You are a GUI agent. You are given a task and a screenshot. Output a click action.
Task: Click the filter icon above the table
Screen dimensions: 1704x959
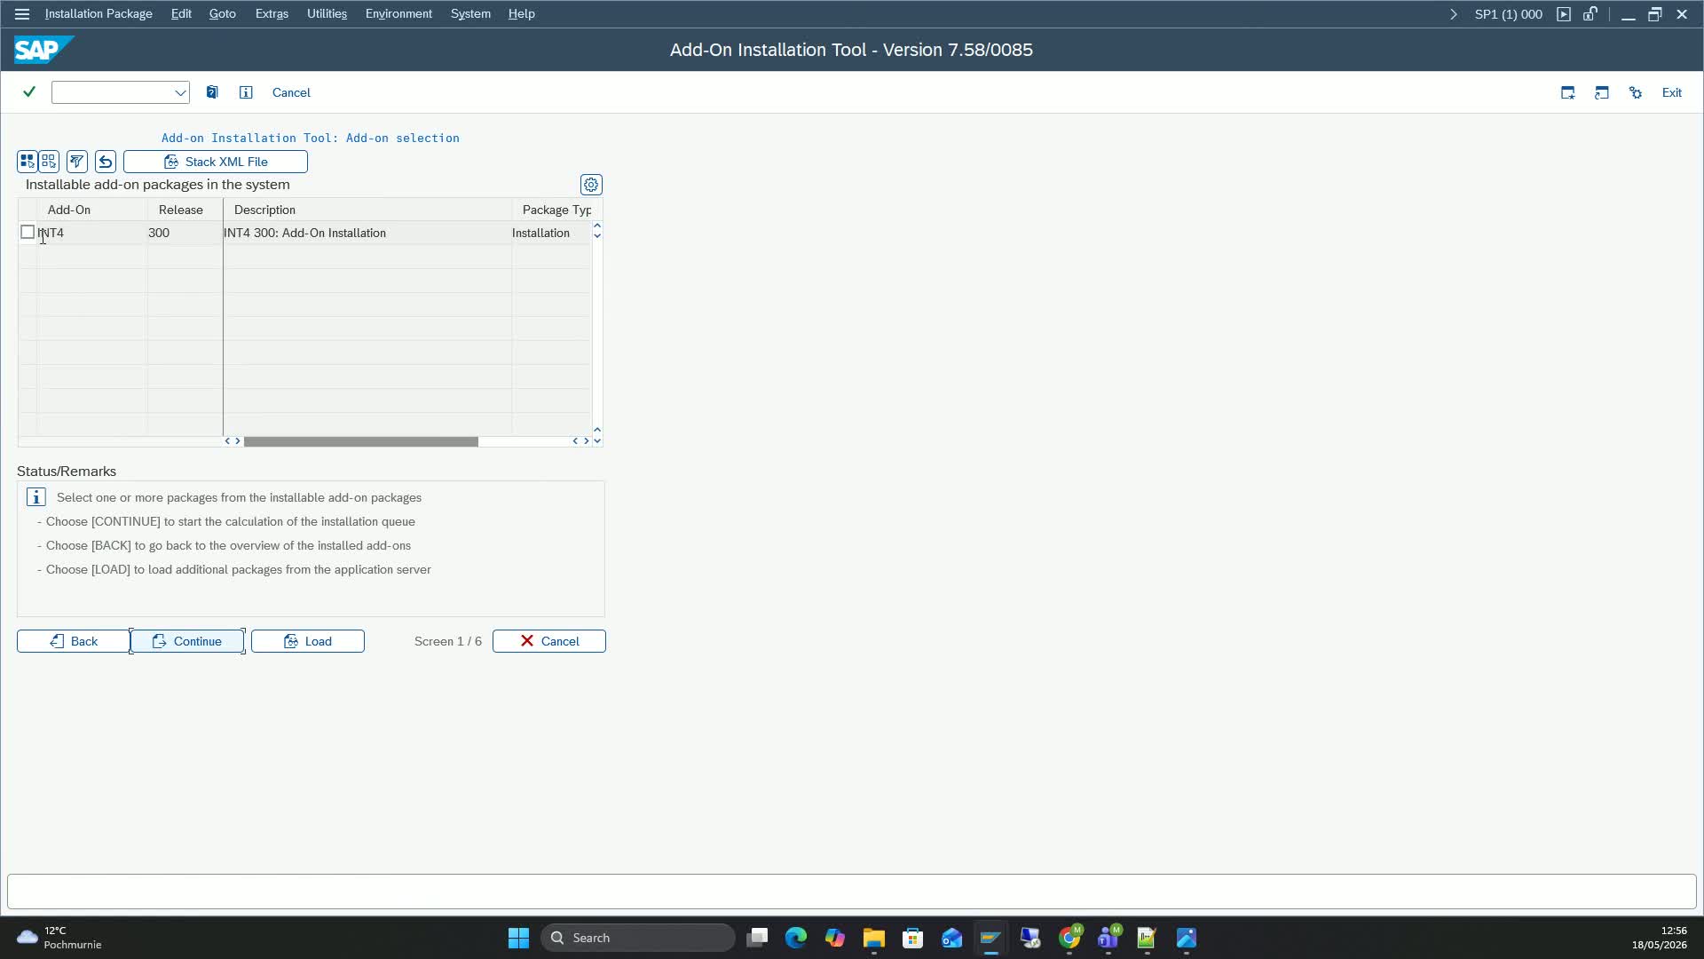pyautogui.click(x=77, y=162)
